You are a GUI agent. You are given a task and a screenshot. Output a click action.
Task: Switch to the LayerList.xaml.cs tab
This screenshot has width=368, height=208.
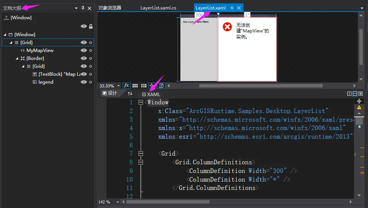(158, 8)
